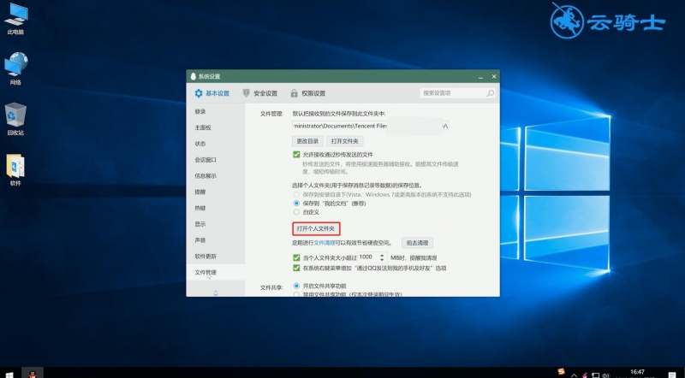Expand the sidebar list with the bottom arrows
685x378 pixels.
216,292
